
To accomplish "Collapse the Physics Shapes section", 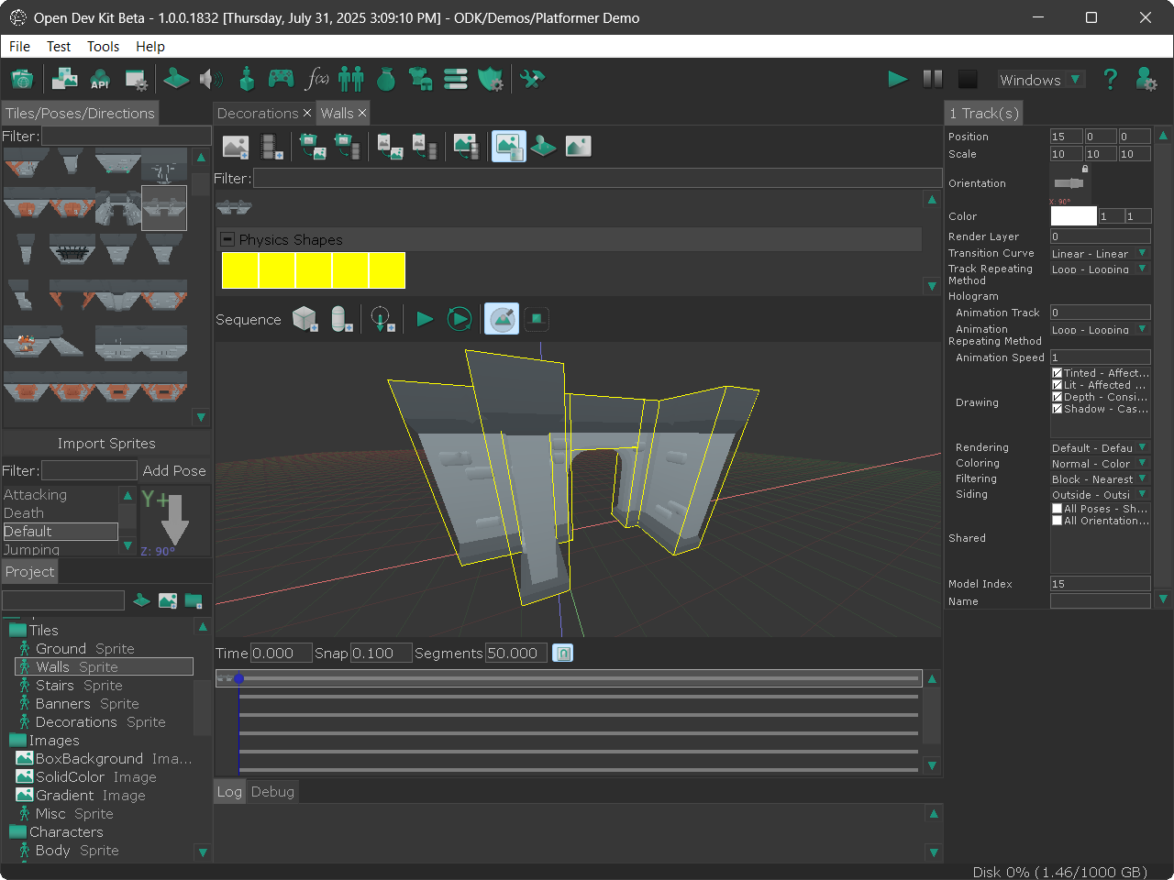I will [x=227, y=239].
